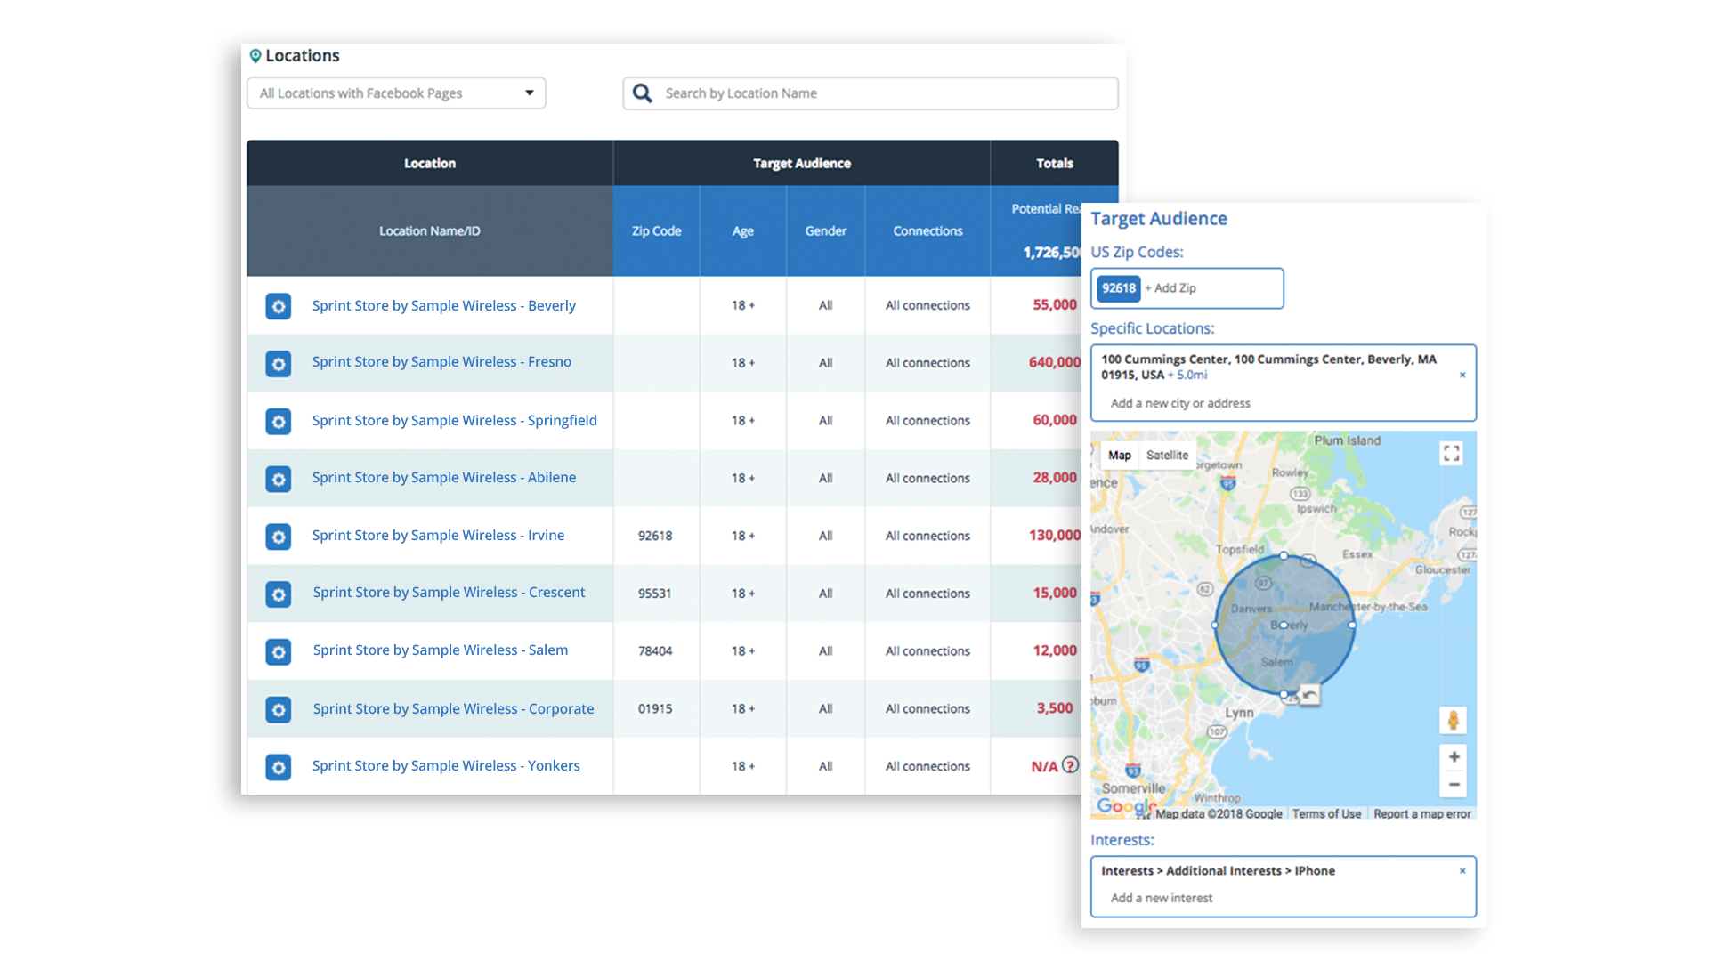Zoom out on the map
Screen dimensions: 1709x961
[1454, 785]
